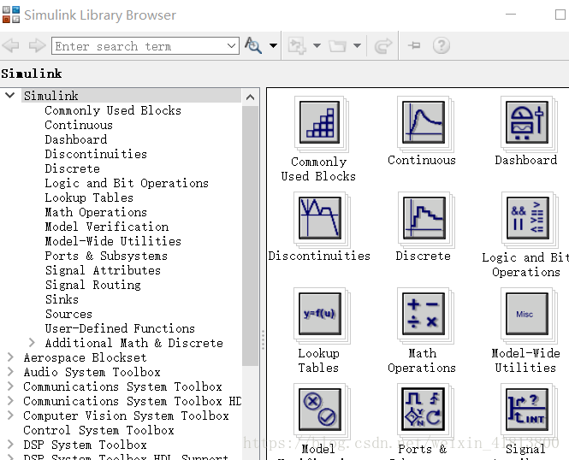Select Discontinuities in the tree
Viewport: 569px width, 460px height.
pyautogui.click(x=96, y=154)
